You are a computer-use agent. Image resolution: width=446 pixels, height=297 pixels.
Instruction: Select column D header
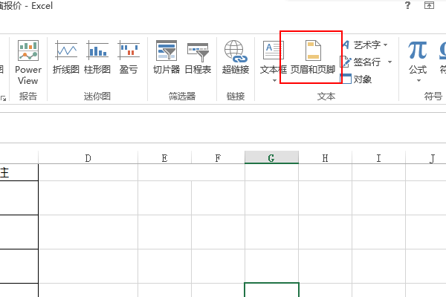coord(88,157)
